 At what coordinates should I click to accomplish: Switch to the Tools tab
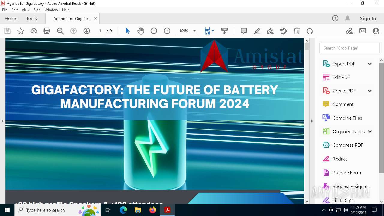point(31,18)
